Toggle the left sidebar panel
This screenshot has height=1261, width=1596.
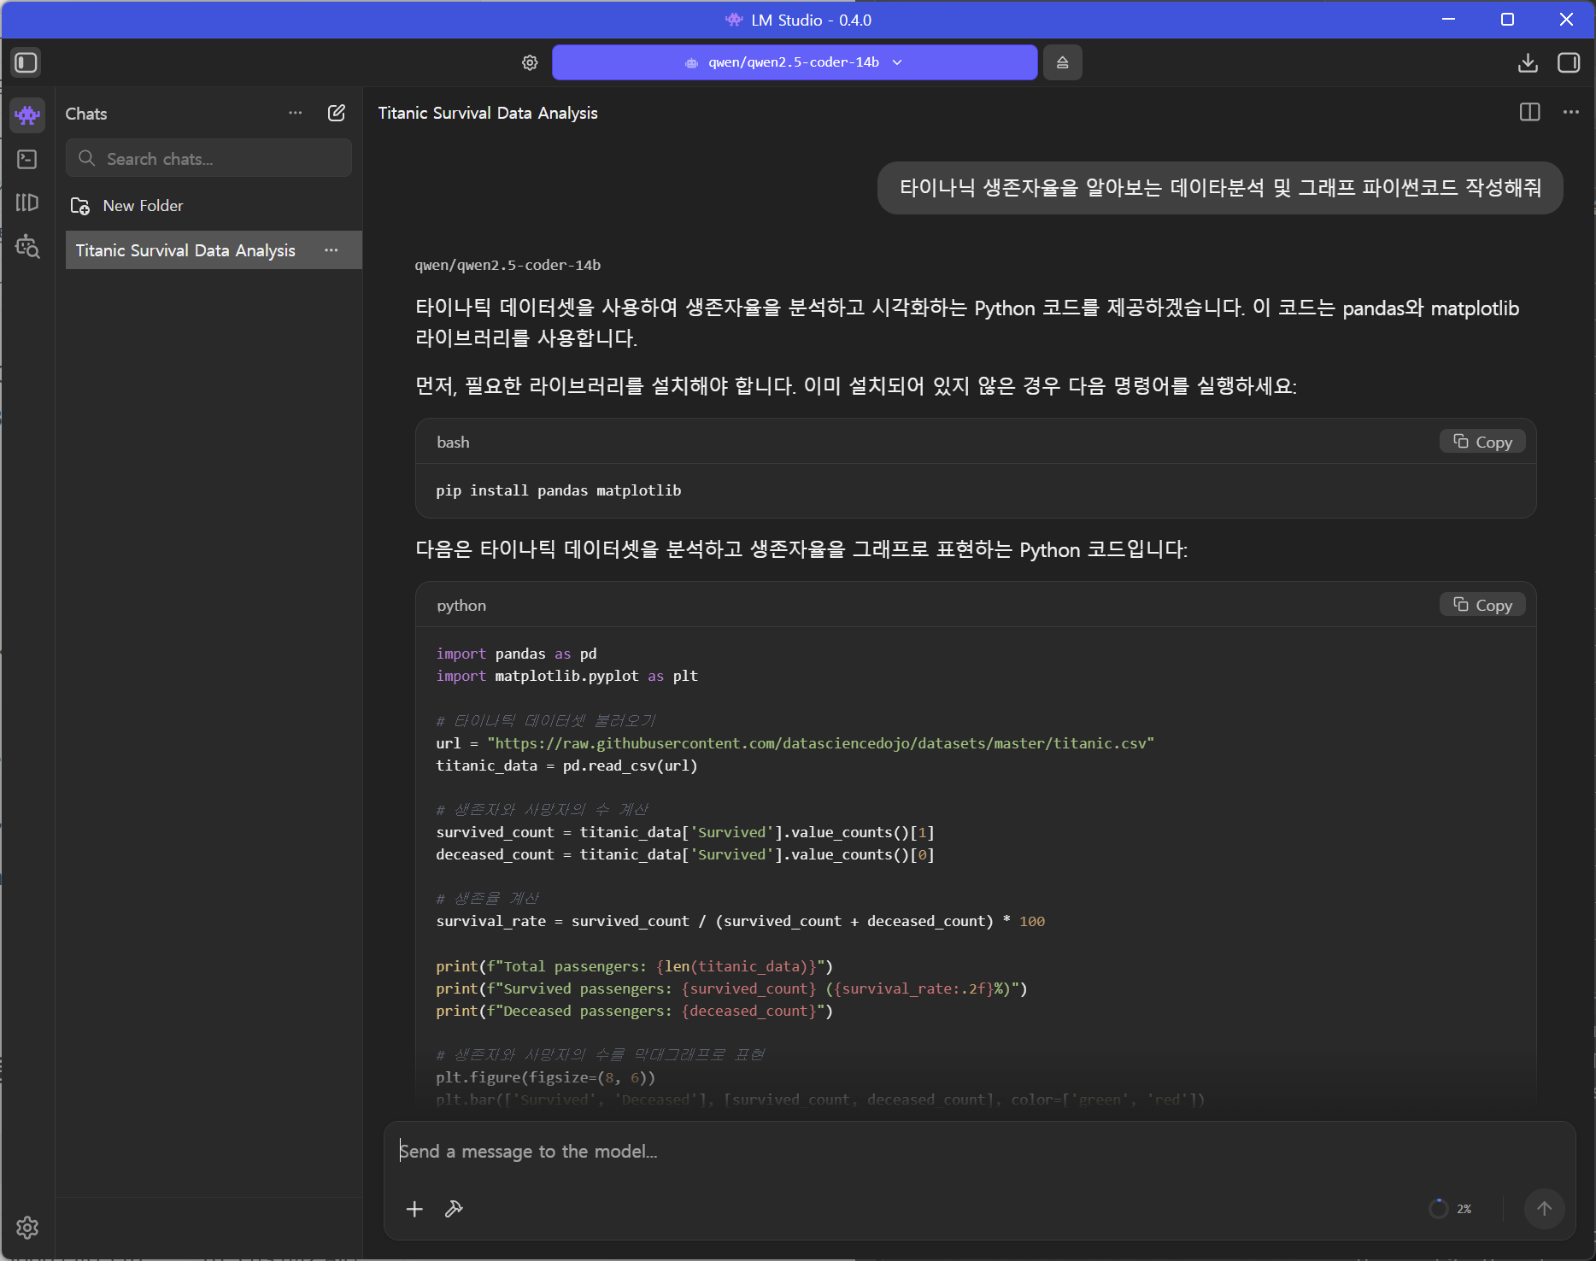click(26, 62)
